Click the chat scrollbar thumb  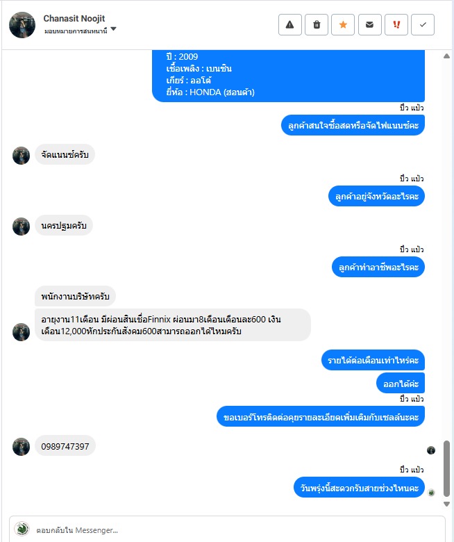(447, 468)
